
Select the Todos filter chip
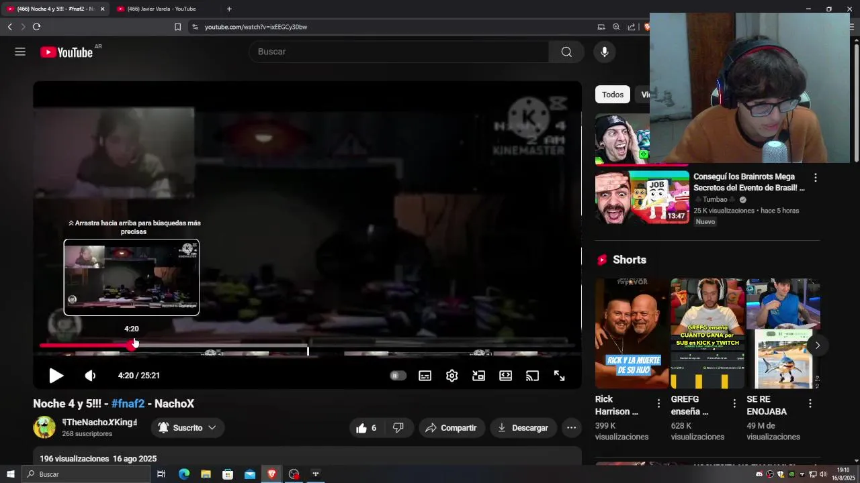pos(613,95)
